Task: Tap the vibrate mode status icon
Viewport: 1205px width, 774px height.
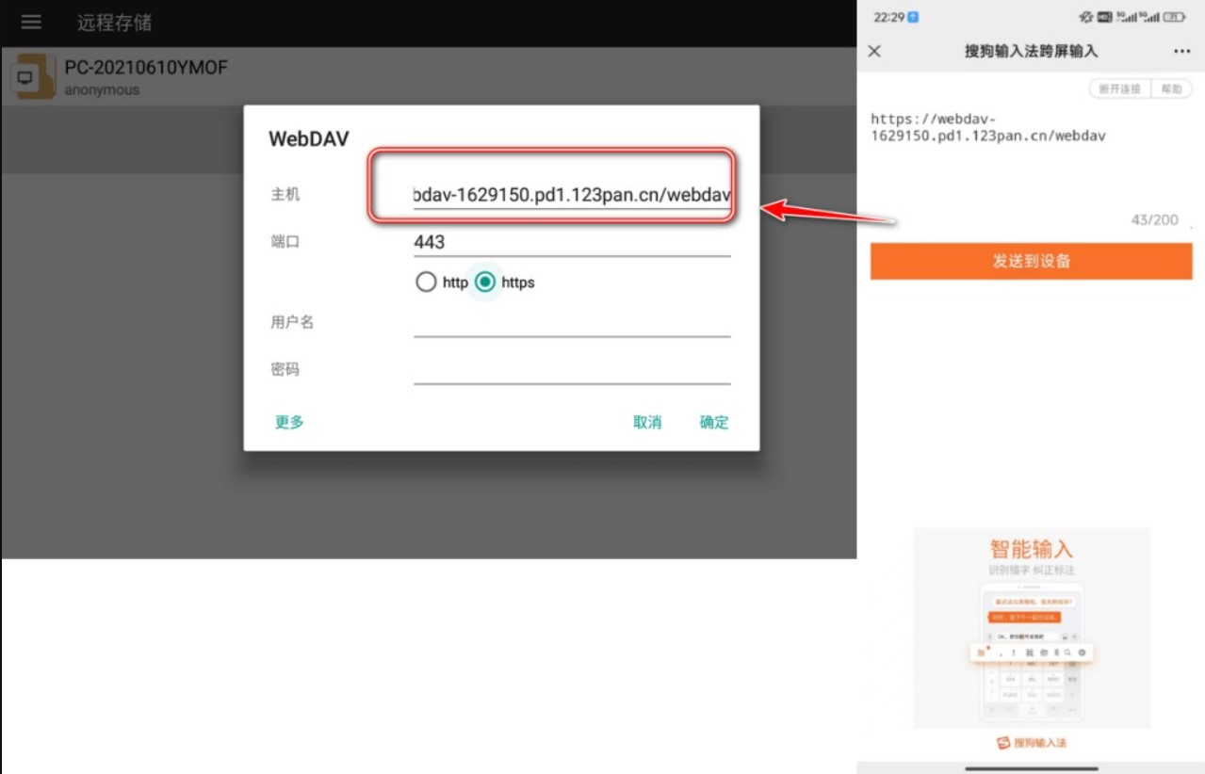Action: [x=1086, y=17]
